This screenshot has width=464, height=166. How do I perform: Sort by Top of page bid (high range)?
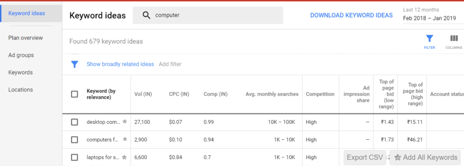point(413,94)
